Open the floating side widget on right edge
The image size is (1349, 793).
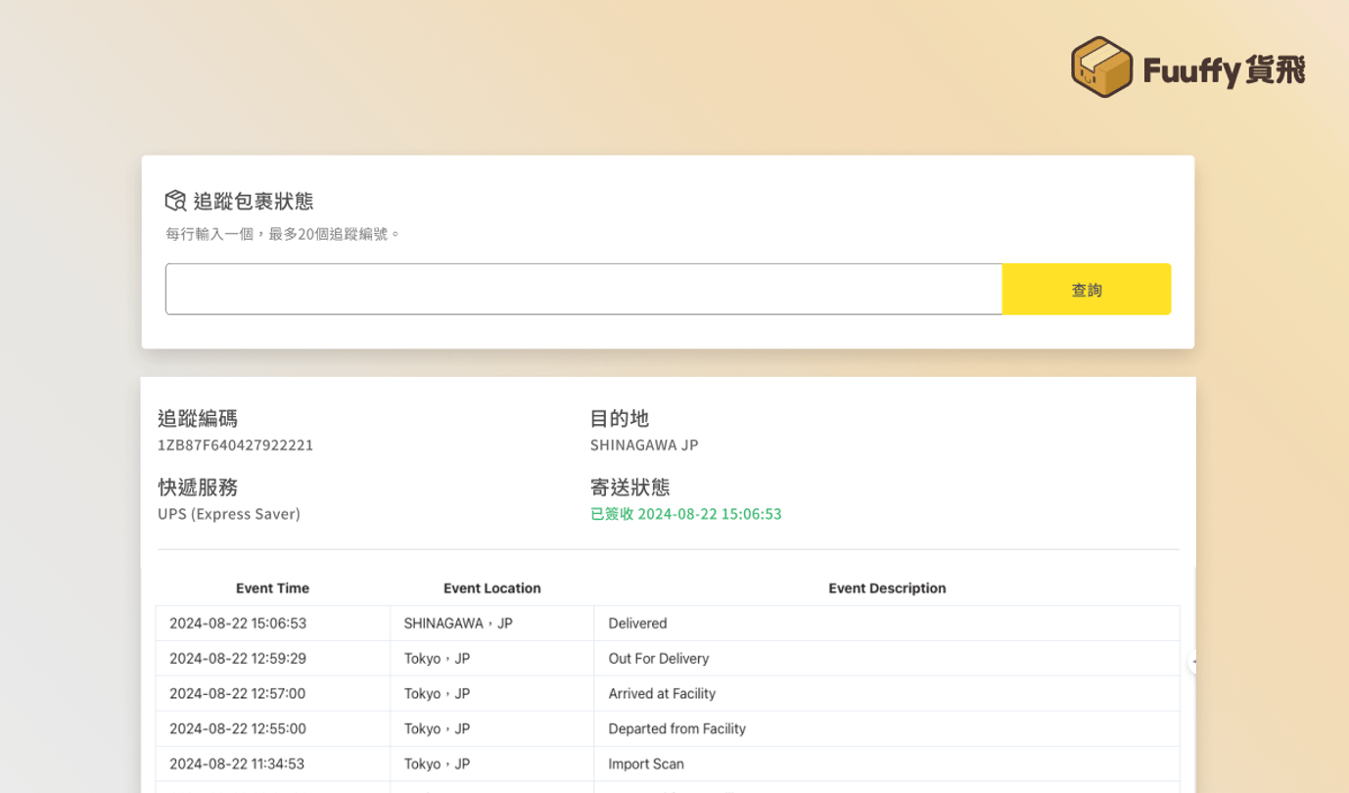1192,662
